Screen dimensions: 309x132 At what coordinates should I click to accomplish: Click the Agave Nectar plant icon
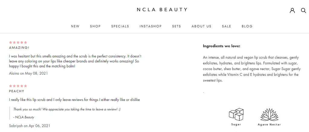click(x=269, y=115)
